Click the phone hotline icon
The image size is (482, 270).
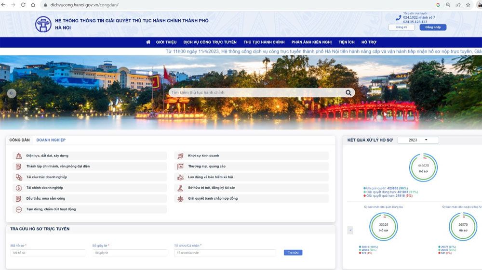(x=399, y=18)
